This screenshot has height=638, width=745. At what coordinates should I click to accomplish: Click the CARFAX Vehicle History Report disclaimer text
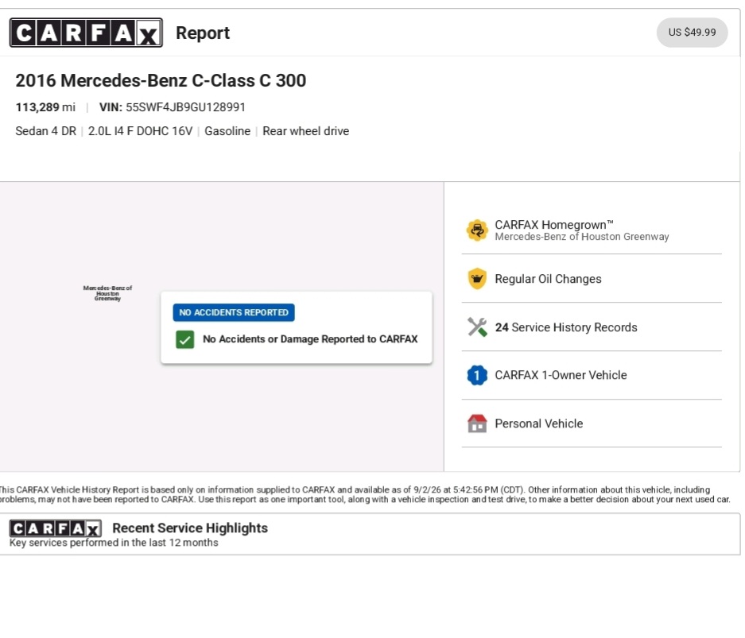(365, 495)
